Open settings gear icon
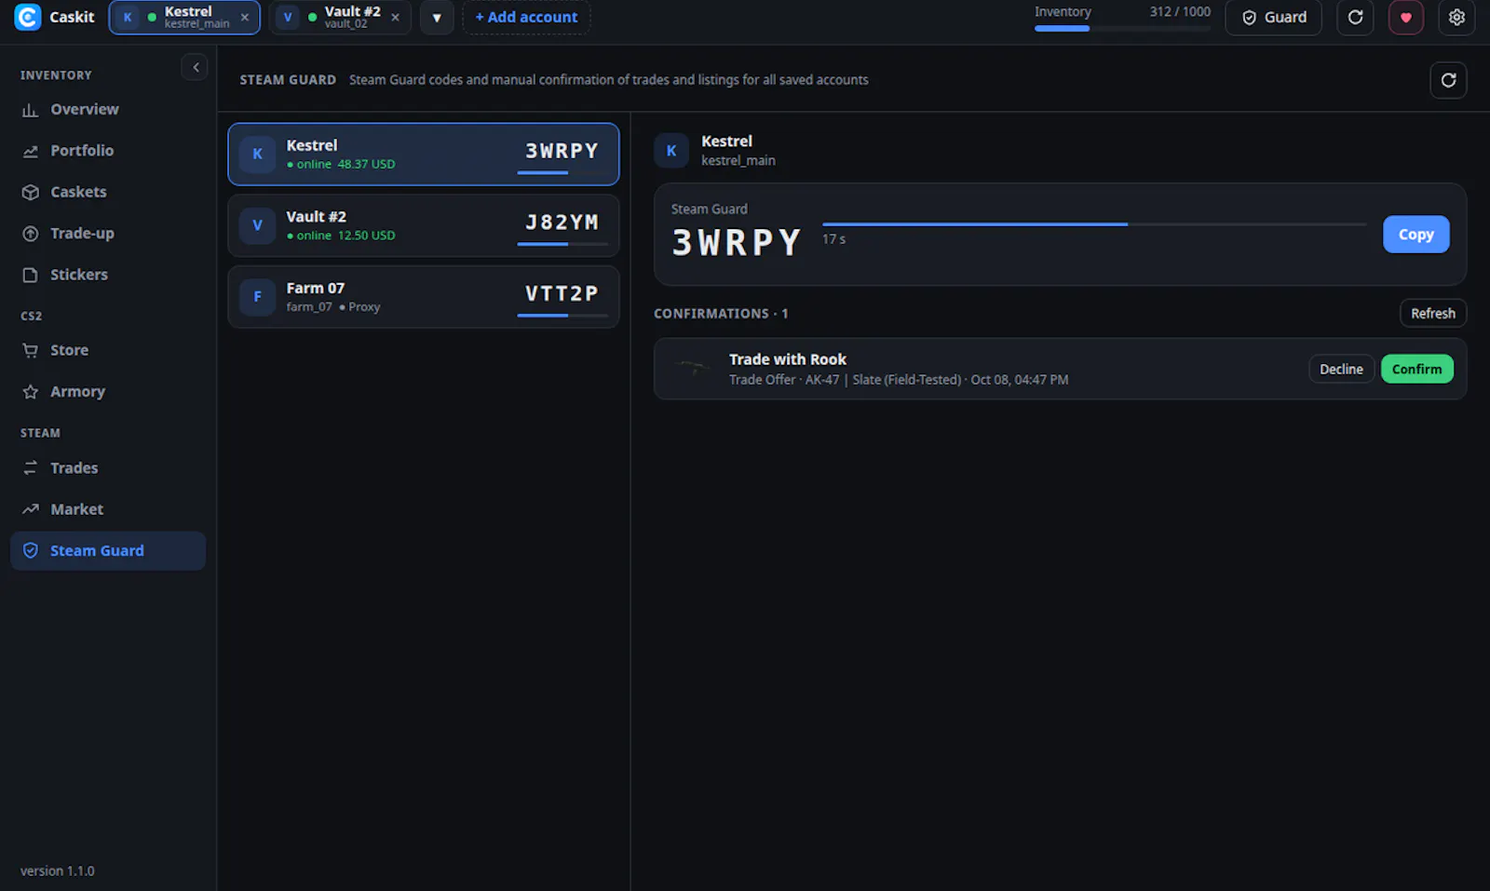Image resolution: width=1490 pixels, height=891 pixels. (x=1456, y=17)
